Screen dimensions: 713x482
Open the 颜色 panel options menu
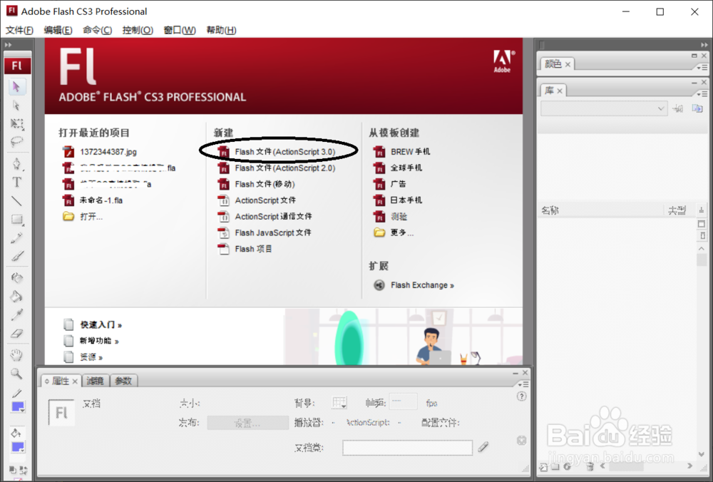(x=702, y=67)
